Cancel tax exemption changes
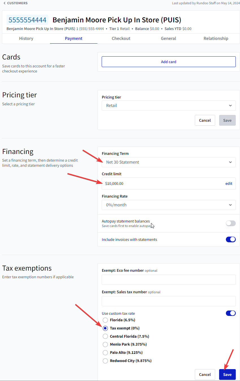 pos(205,374)
